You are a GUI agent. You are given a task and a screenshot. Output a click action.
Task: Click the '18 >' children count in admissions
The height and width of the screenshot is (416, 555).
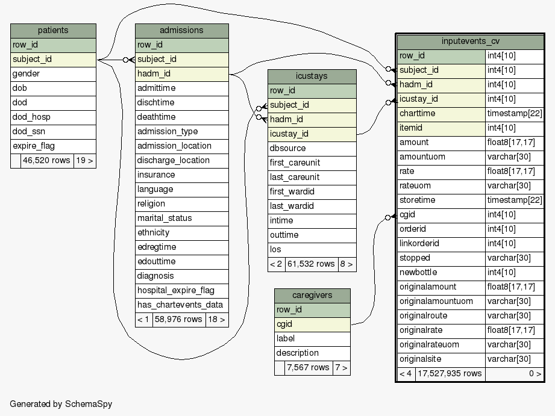pos(216,320)
